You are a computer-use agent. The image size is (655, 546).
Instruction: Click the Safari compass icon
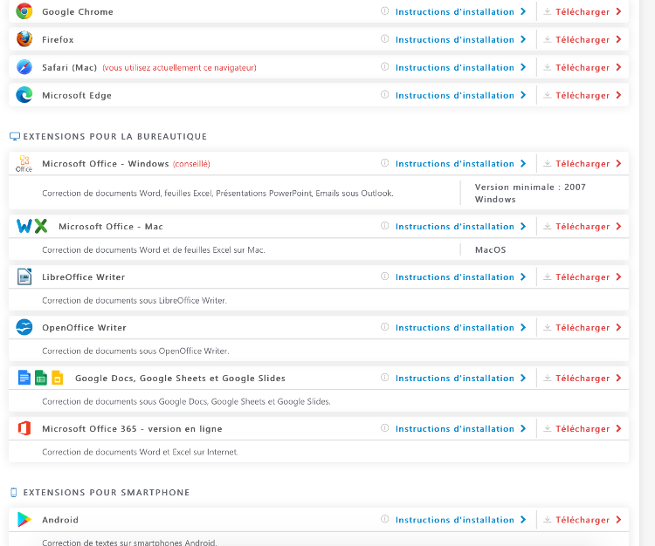[x=24, y=67]
